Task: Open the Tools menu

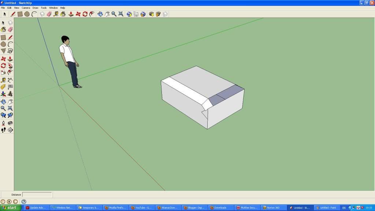Action: coord(44,8)
